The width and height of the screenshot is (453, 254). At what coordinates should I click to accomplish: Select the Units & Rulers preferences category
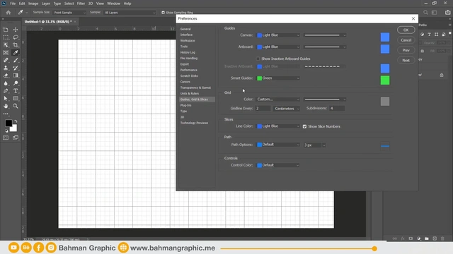coord(190,94)
